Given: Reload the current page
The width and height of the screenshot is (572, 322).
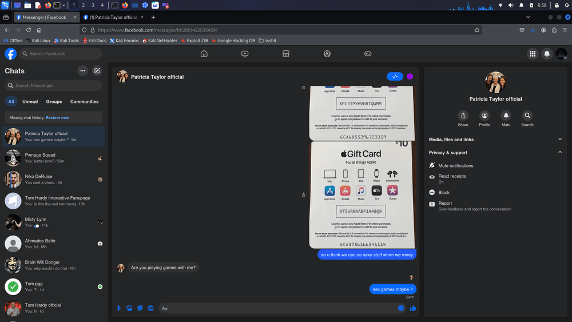Looking at the screenshot, I should click(29, 30).
